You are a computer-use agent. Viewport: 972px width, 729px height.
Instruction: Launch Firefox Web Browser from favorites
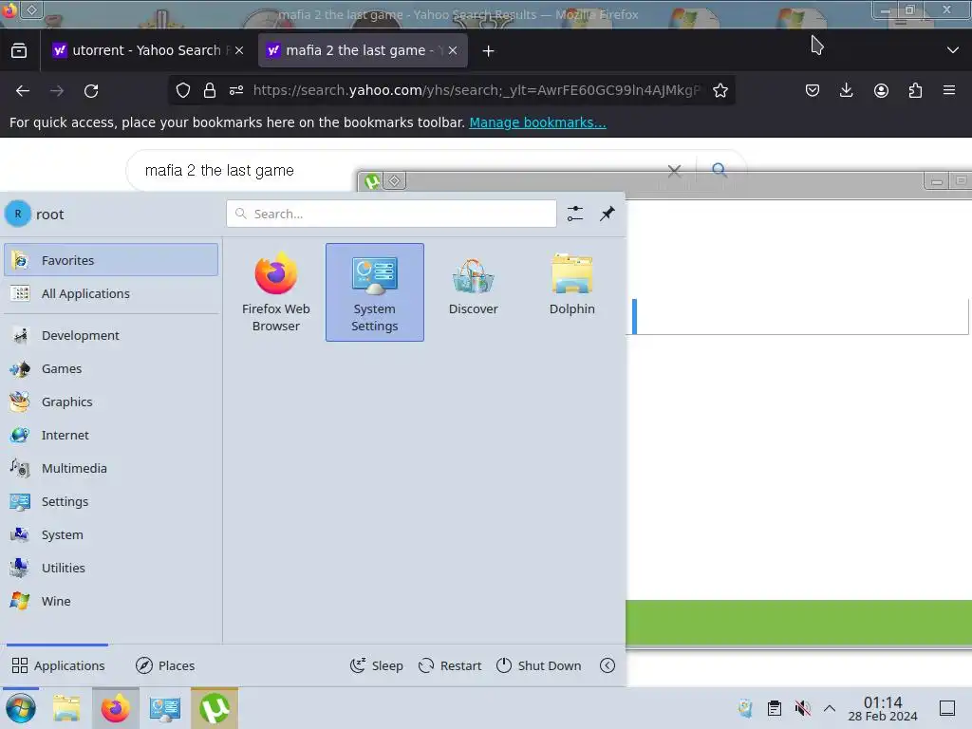(x=276, y=292)
